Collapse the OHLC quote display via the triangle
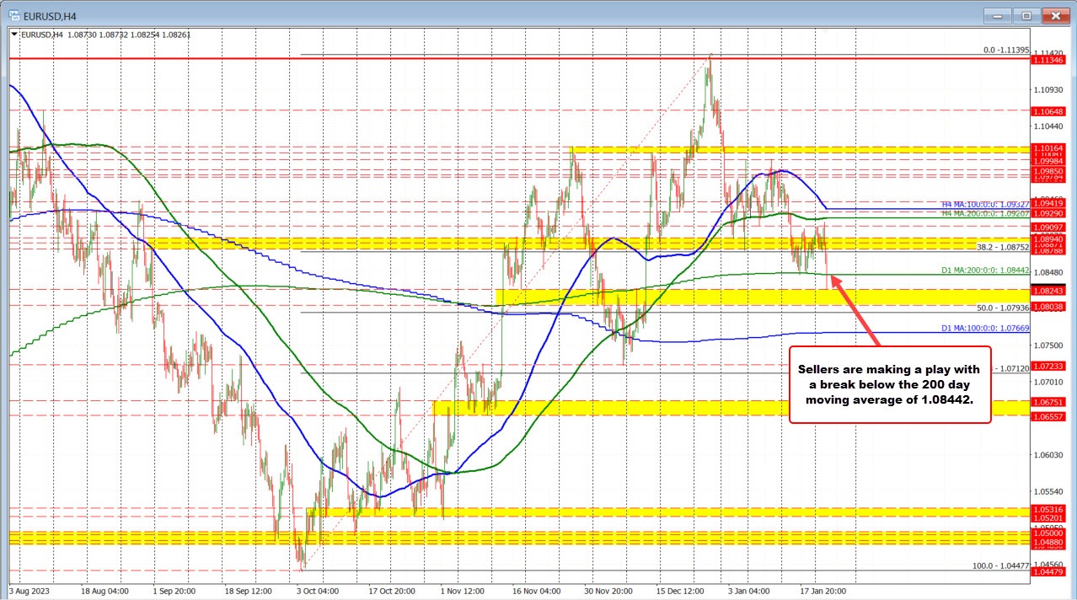 (13, 35)
